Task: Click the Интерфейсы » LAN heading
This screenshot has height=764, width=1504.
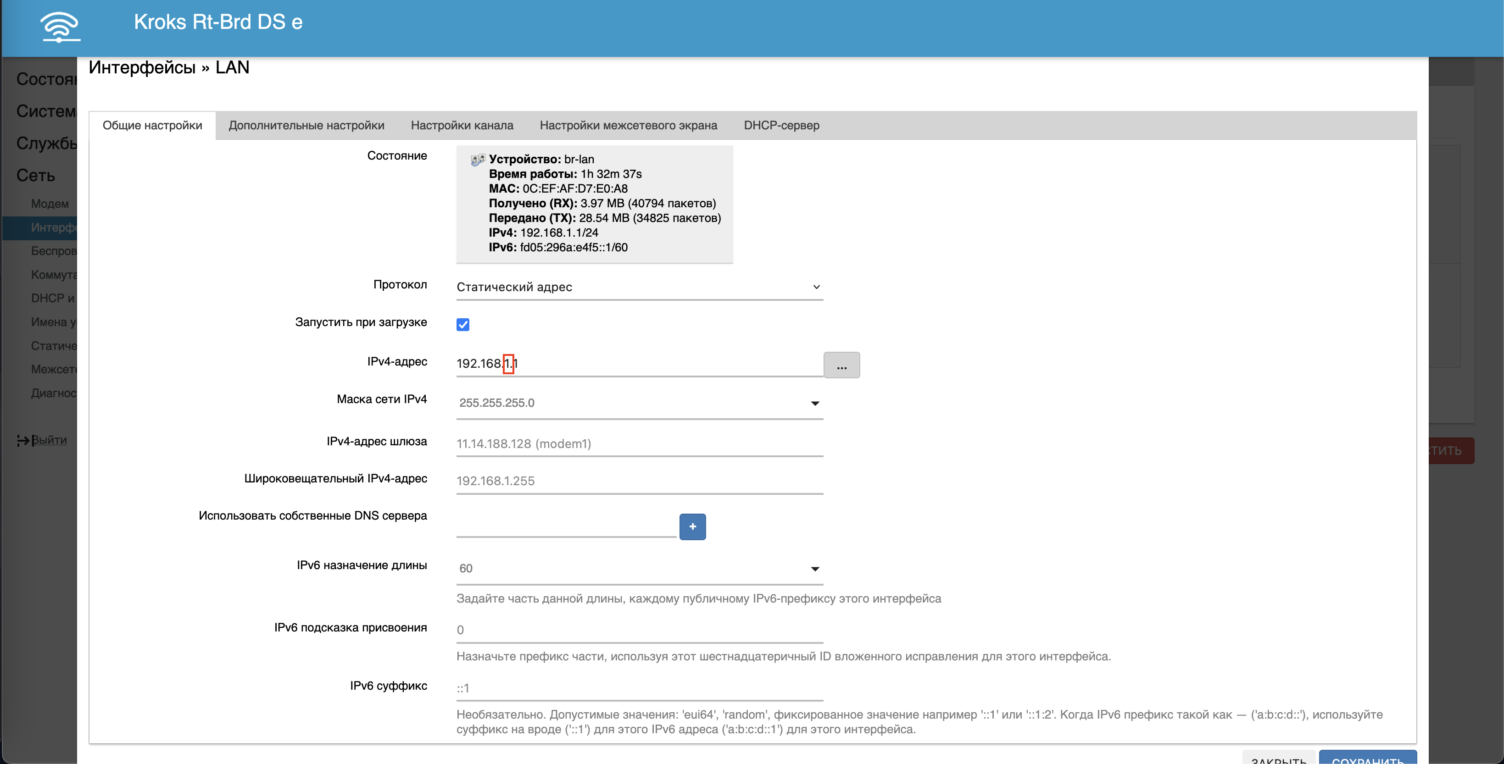Action: point(169,68)
